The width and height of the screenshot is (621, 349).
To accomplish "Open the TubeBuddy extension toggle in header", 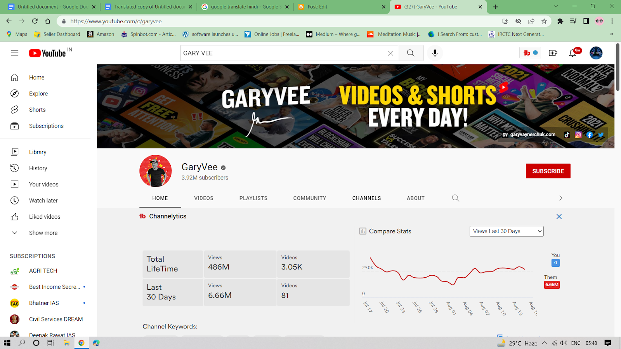I will click(x=530, y=53).
